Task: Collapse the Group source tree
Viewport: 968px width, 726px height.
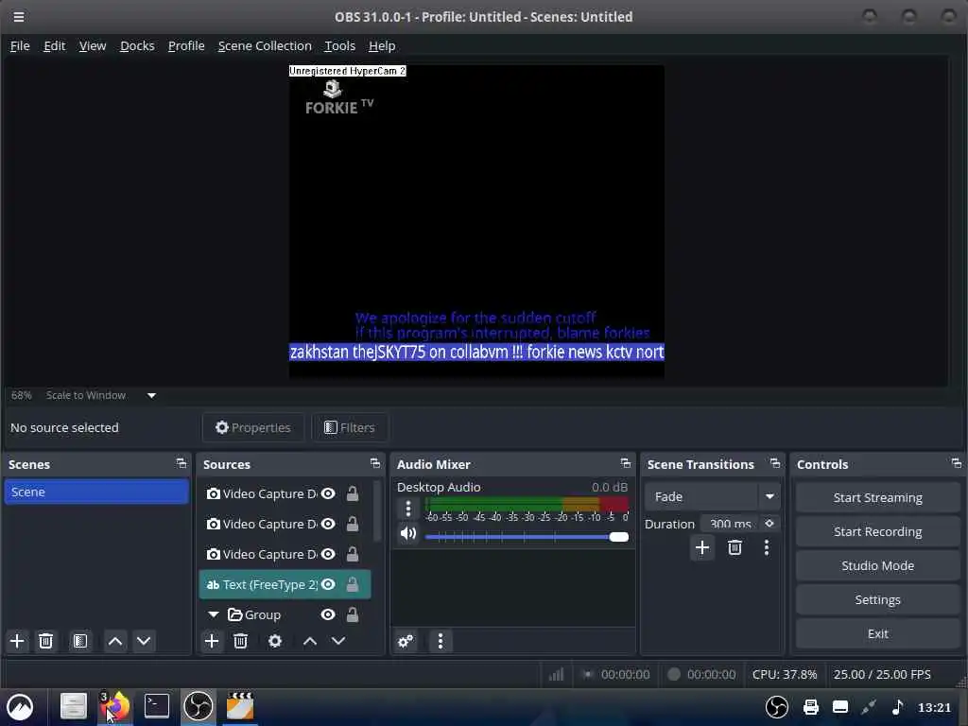Action: click(x=214, y=614)
